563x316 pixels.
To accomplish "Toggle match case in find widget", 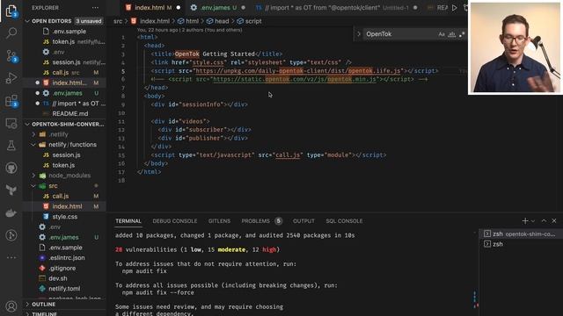I will [x=442, y=34].
